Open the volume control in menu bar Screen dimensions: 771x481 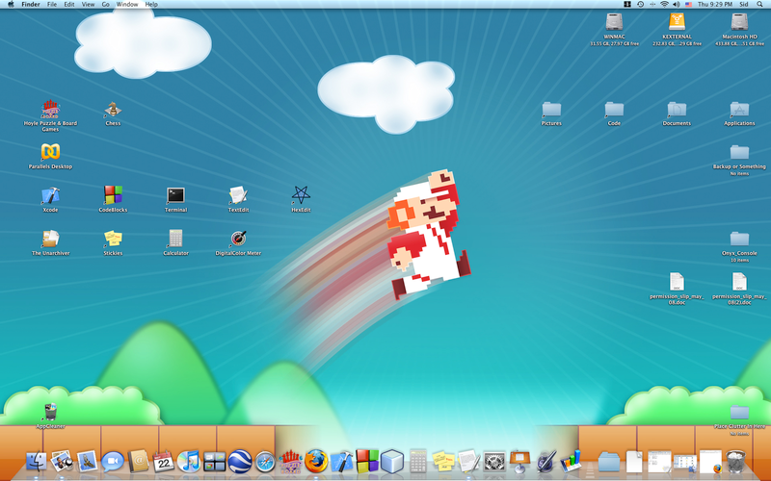pyautogui.click(x=676, y=4)
